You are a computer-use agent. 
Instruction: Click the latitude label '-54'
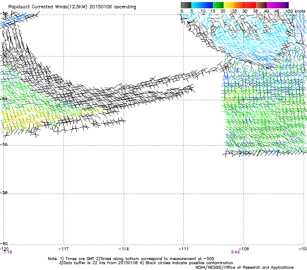coord(4,98)
